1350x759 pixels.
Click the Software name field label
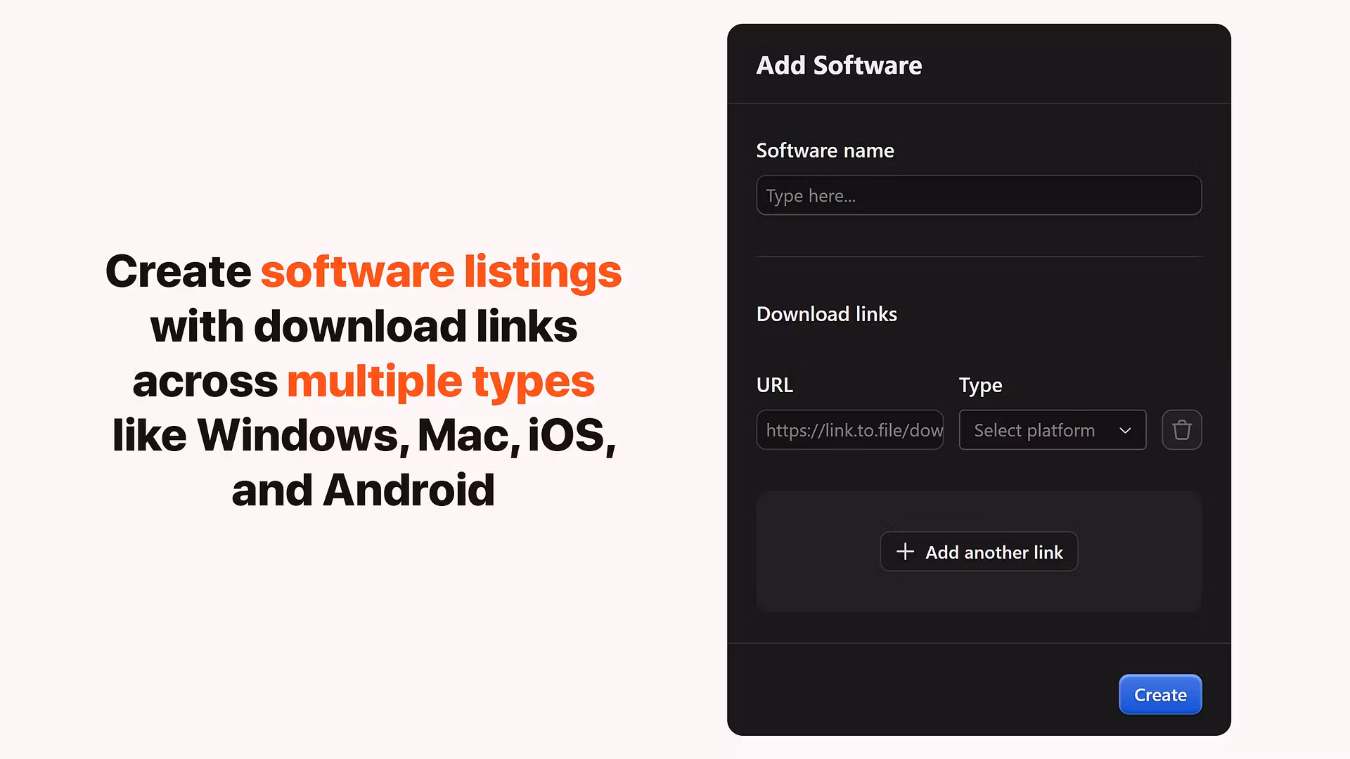coord(825,150)
